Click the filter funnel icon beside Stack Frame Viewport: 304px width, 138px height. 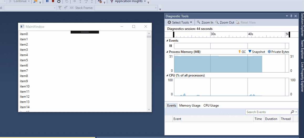(x=60, y=8)
